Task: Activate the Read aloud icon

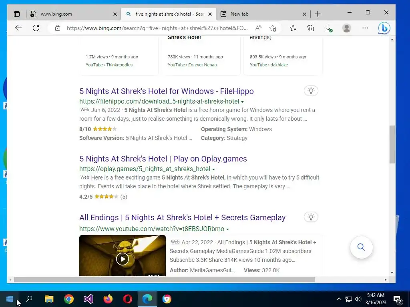Action: (x=258, y=28)
